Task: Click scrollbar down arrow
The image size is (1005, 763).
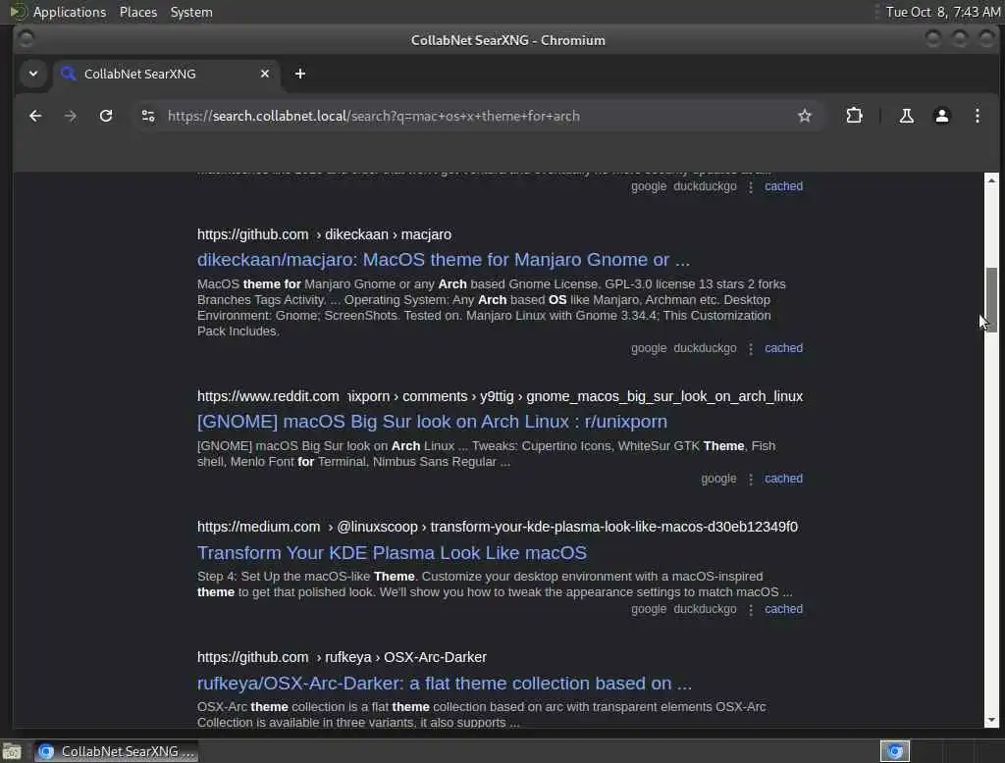Action: pos(991,720)
